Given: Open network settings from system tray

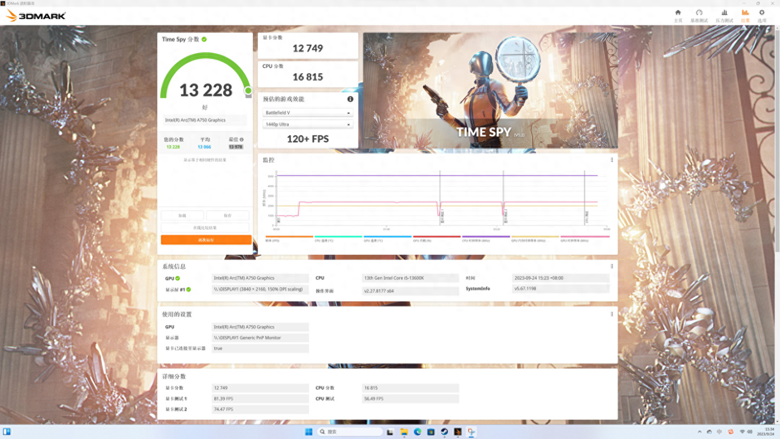Looking at the screenshot, I should pyautogui.click(x=742, y=432).
